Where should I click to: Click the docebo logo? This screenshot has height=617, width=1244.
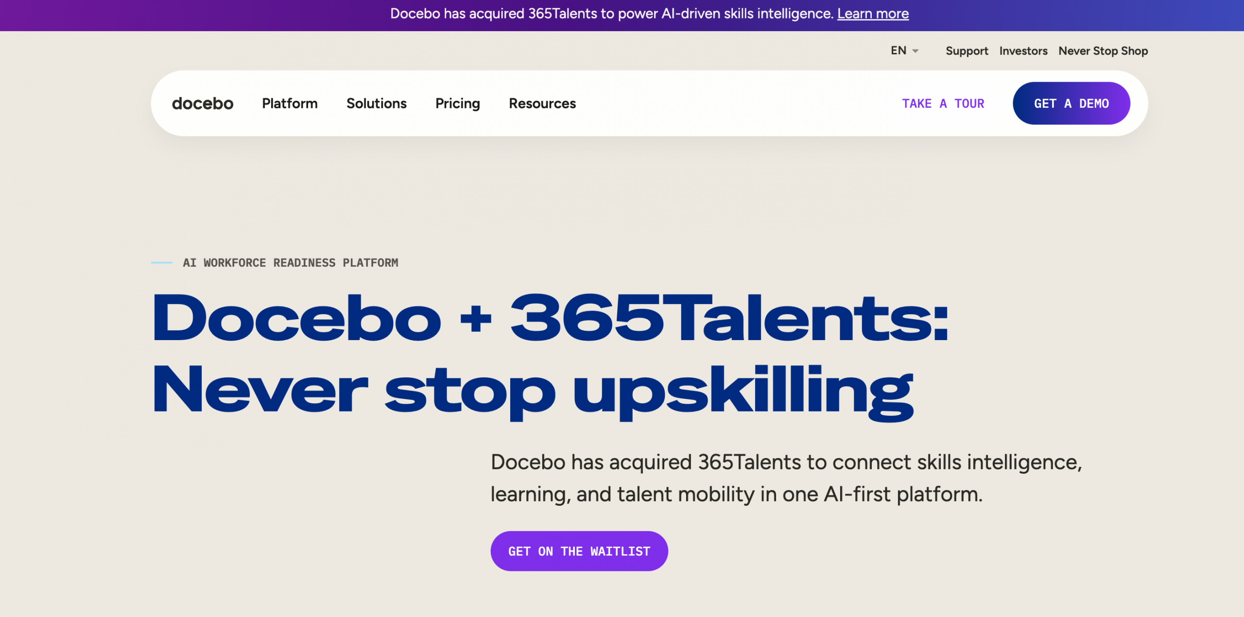203,103
